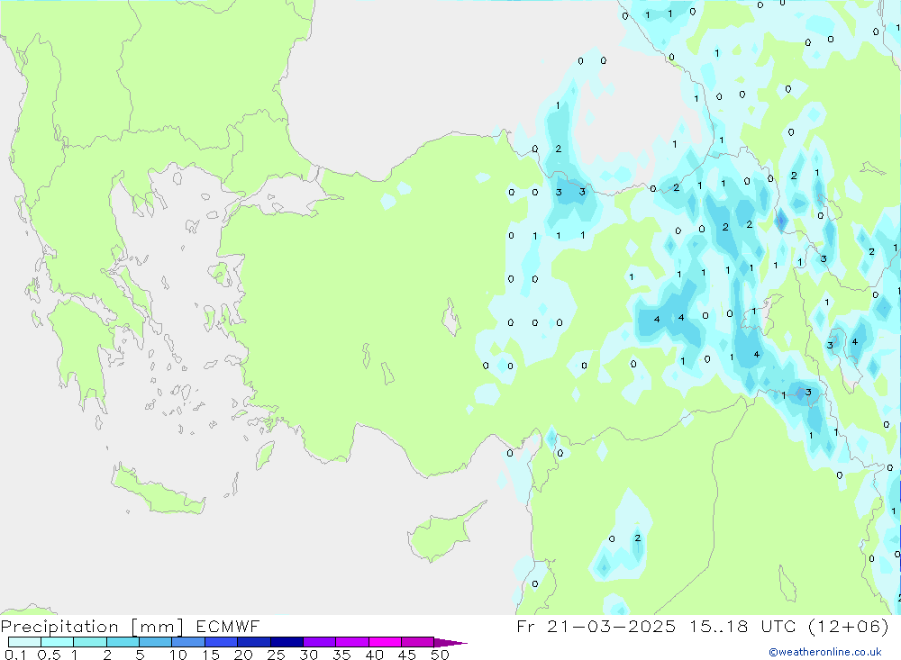Screen dimensions: 901x660
Task: Select the 30–35 mm violet legend swatch
Action: (320, 642)
